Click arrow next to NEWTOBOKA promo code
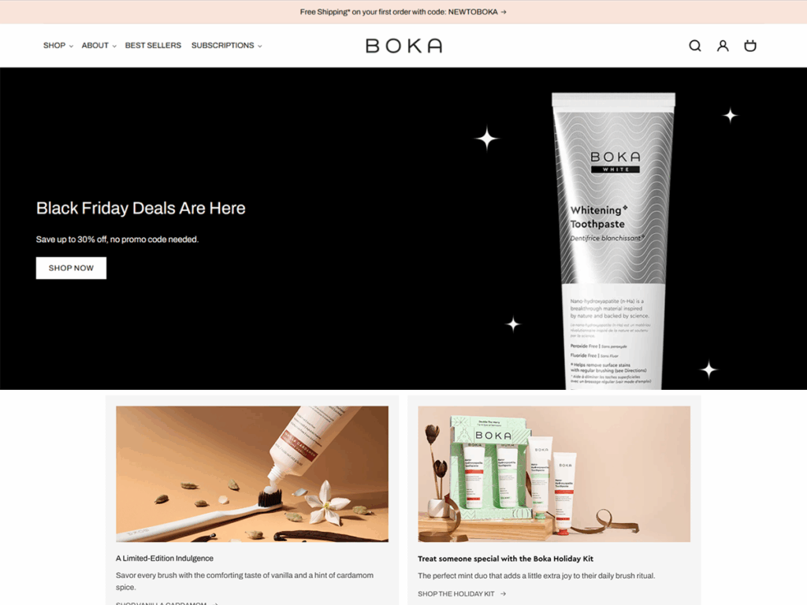The height and width of the screenshot is (605, 807). [504, 12]
